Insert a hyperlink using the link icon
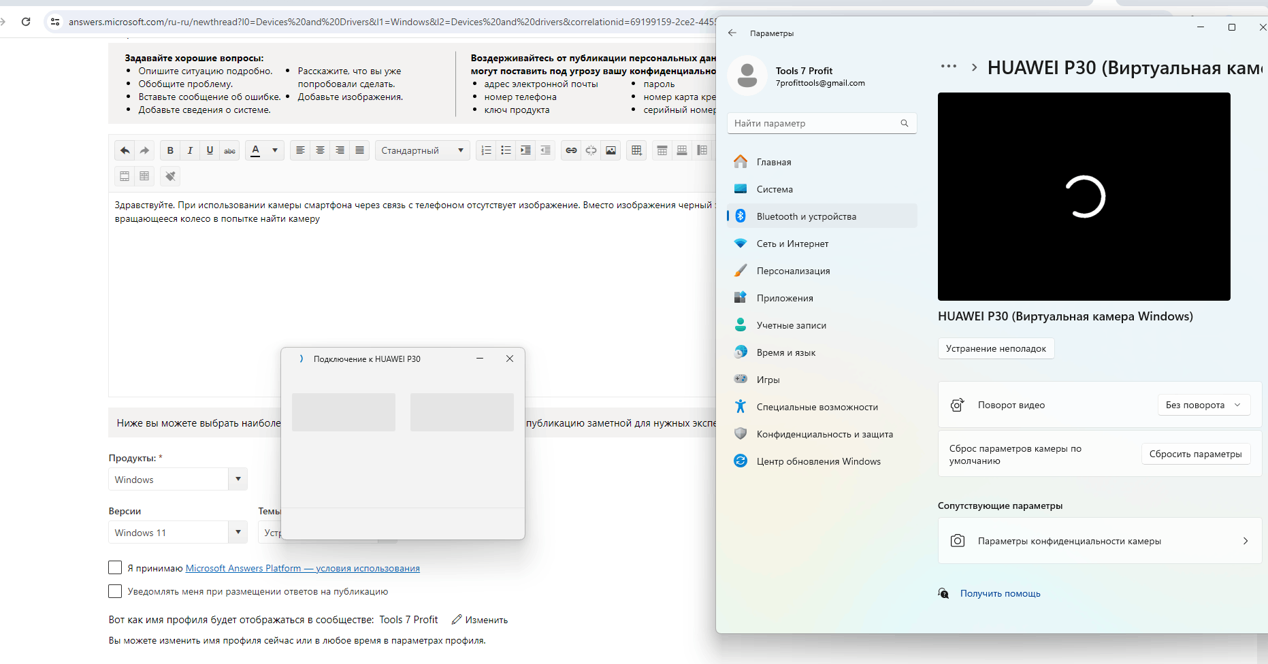Viewport: 1268px width, 664px height. click(x=572, y=150)
